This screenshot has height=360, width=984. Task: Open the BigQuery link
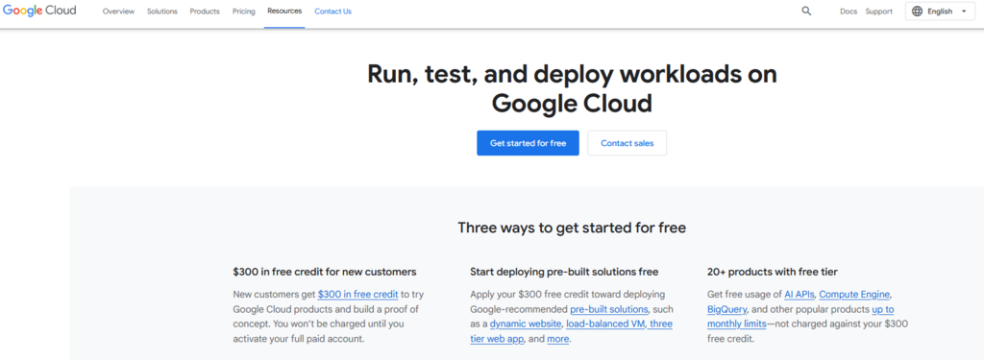726,309
